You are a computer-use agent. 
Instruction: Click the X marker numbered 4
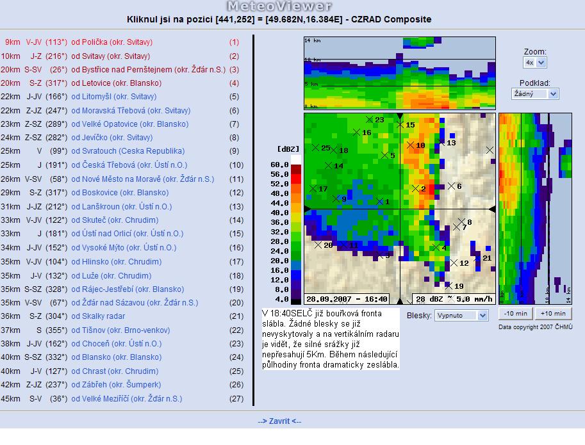pyautogui.click(x=436, y=247)
